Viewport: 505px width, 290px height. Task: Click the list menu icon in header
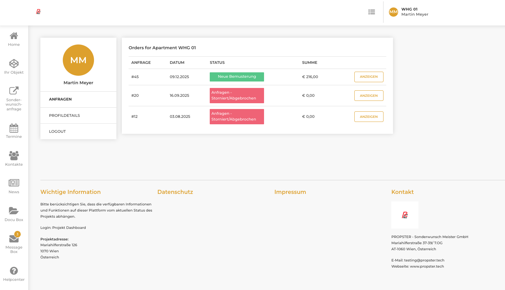click(372, 12)
